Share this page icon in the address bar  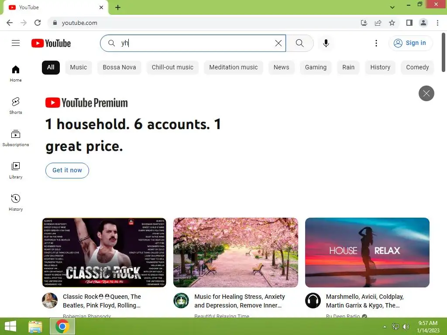(378, 23)
